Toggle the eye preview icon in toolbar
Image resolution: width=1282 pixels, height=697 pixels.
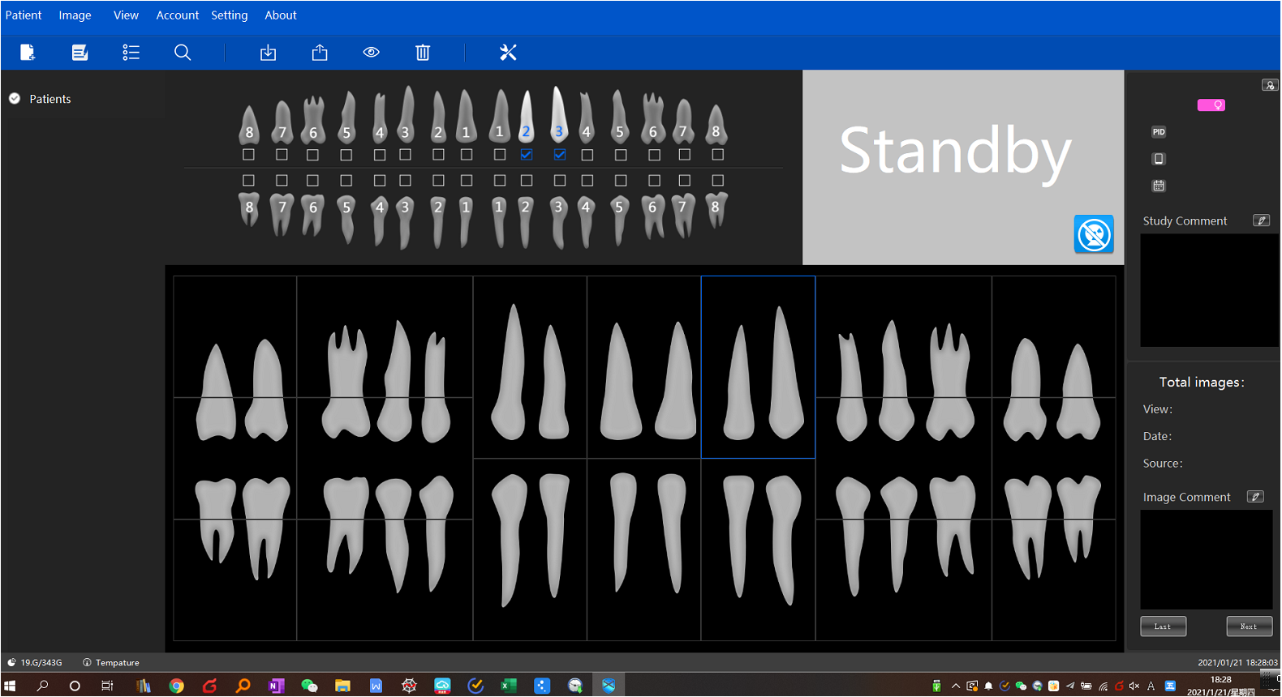point(371,53)
